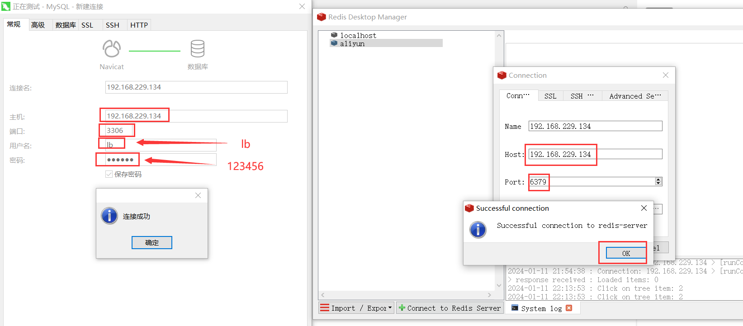Click the connection tree scrollbar down arrow
This screenshot has width=743, height=326.
(x=499, y=285)
